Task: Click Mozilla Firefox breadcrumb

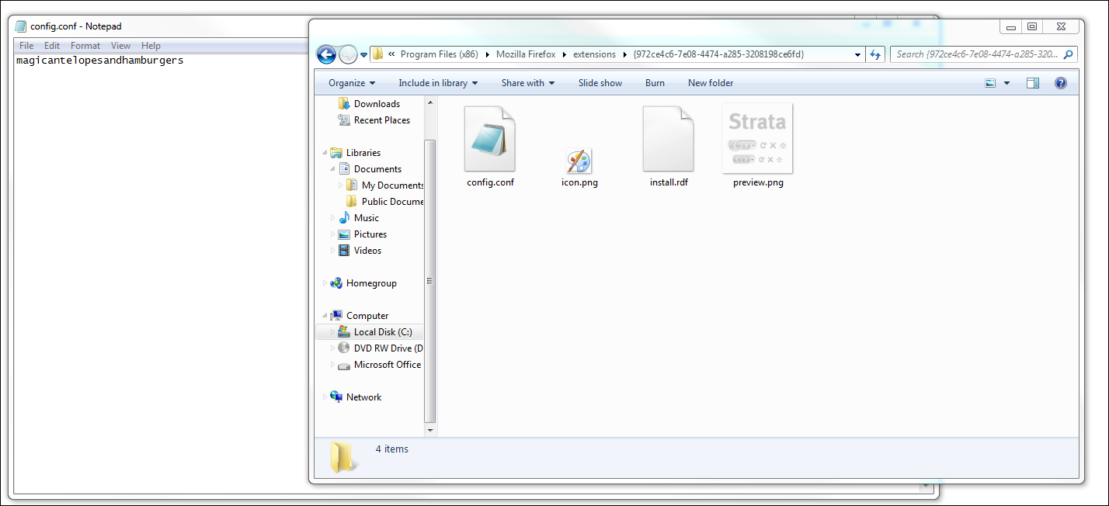Action: (x=526, y=54)
